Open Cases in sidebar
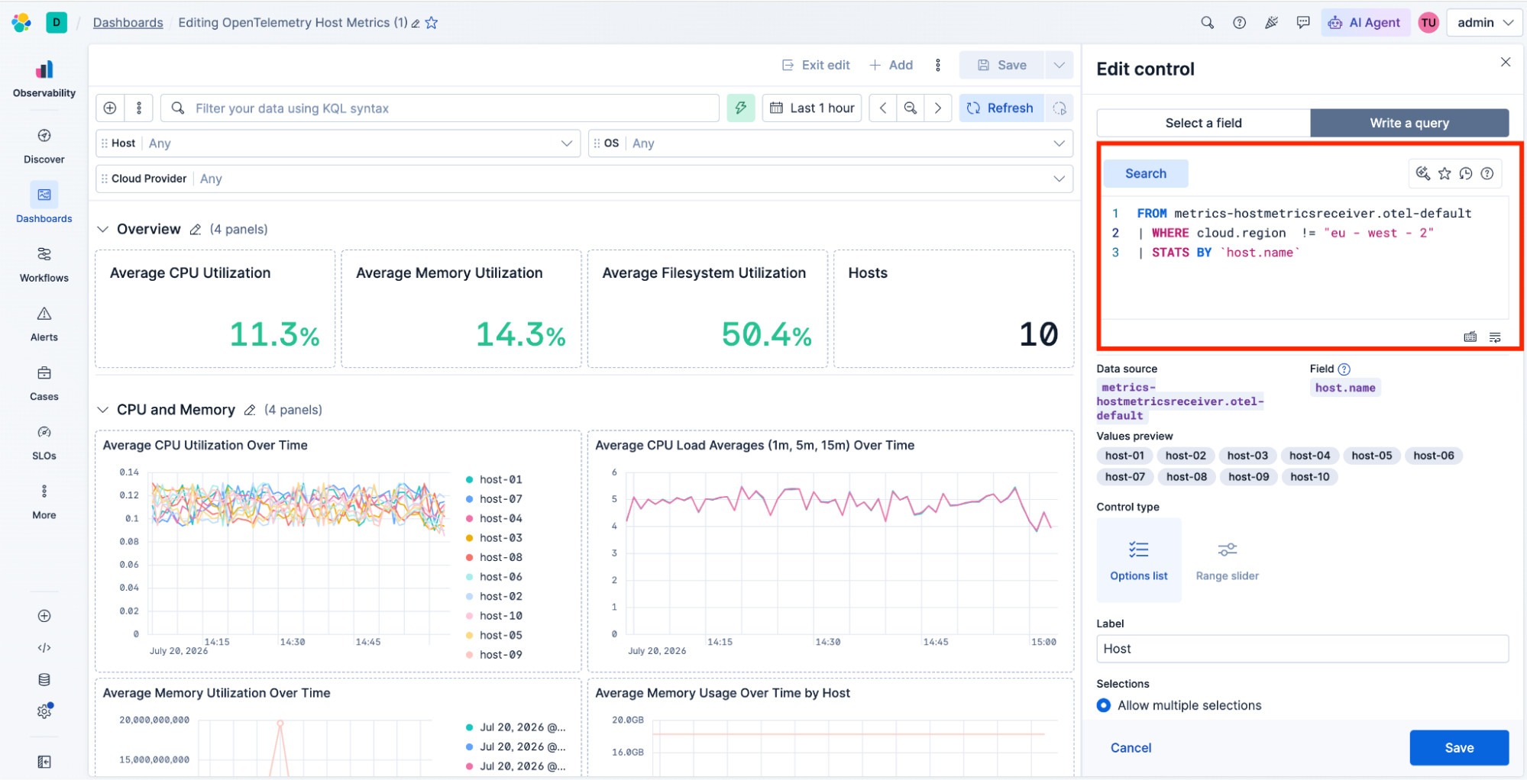 pos(44,383)
